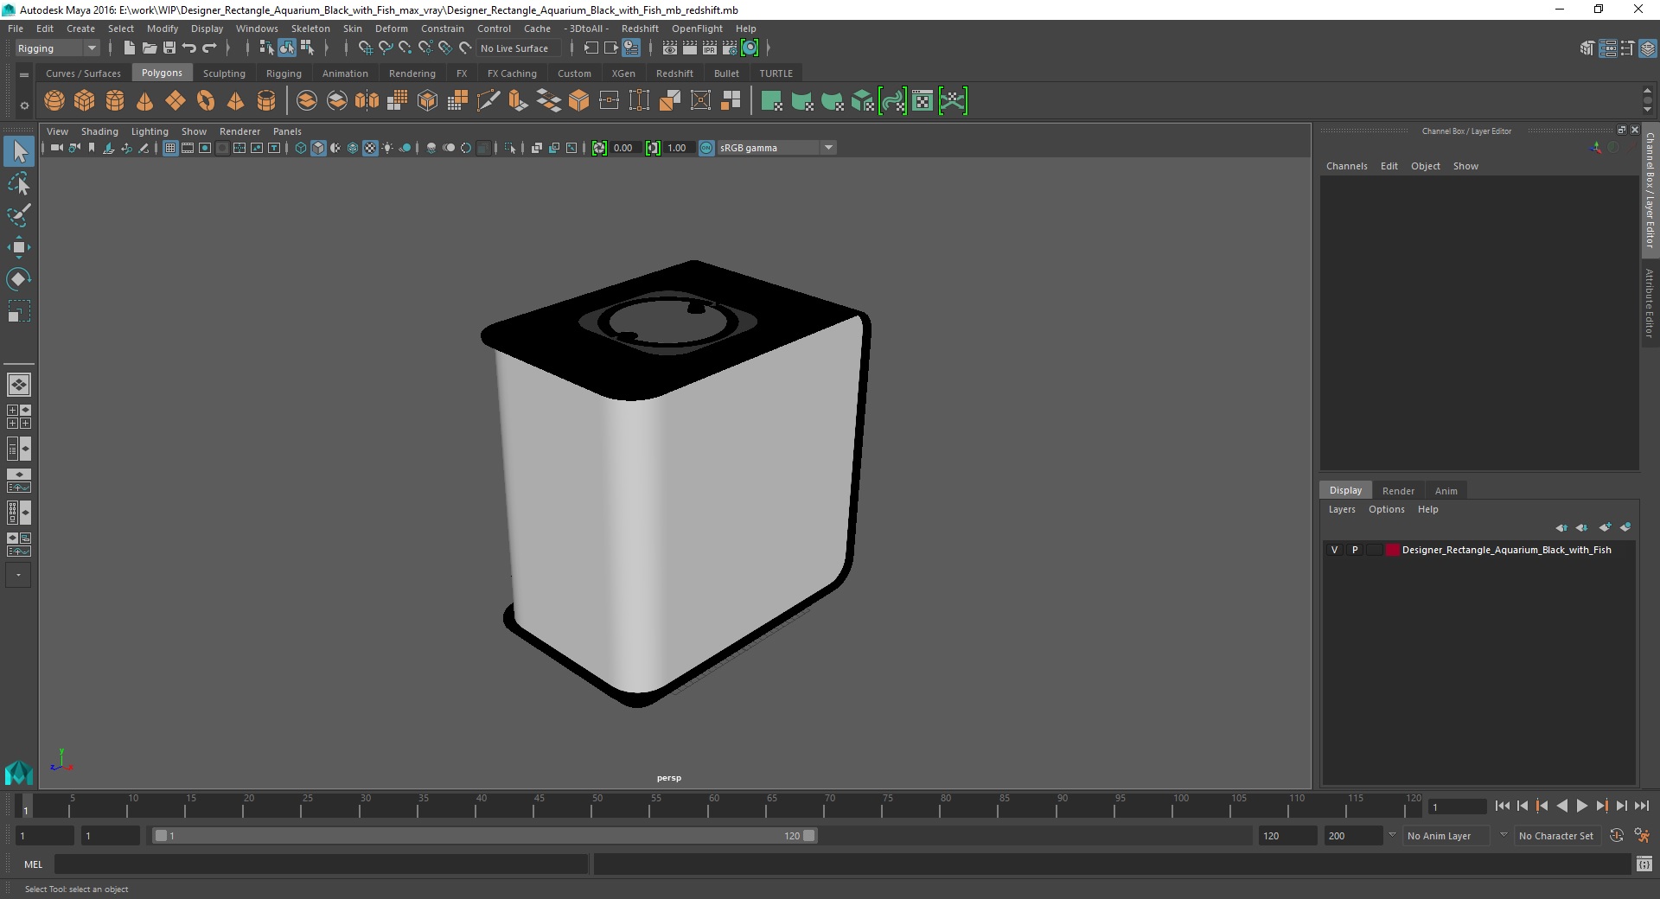Create a polygon cone from the shelf
1660x899 pixels.
(145, 101)
